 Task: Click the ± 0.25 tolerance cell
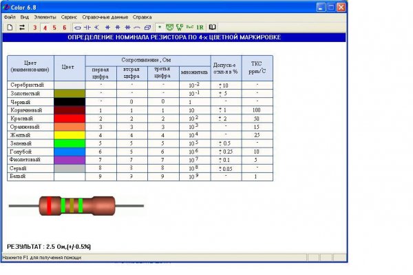coord(226,152)
